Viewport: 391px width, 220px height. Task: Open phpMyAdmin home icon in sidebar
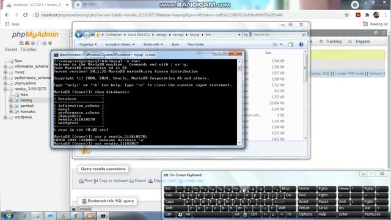21,43
